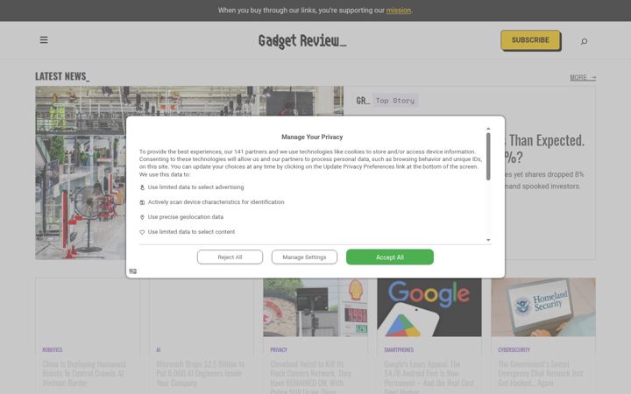Image resolution: width=631 pixels, height=394 pixels.
Task: Click the 'GR_' label beside Top Story
Action: [x=363, y=101]
